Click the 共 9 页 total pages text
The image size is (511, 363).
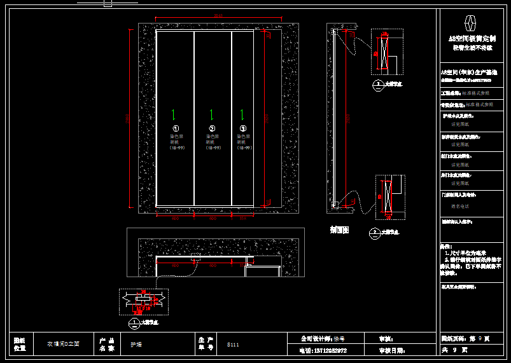tap(454, 350)
